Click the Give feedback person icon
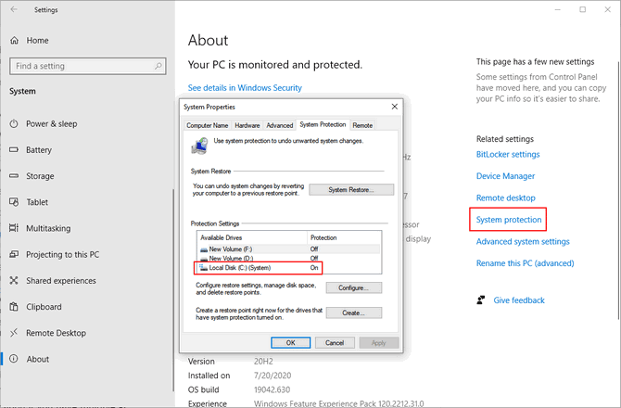The width and height of the screenshot is (621, 408). tap(481, 300)
